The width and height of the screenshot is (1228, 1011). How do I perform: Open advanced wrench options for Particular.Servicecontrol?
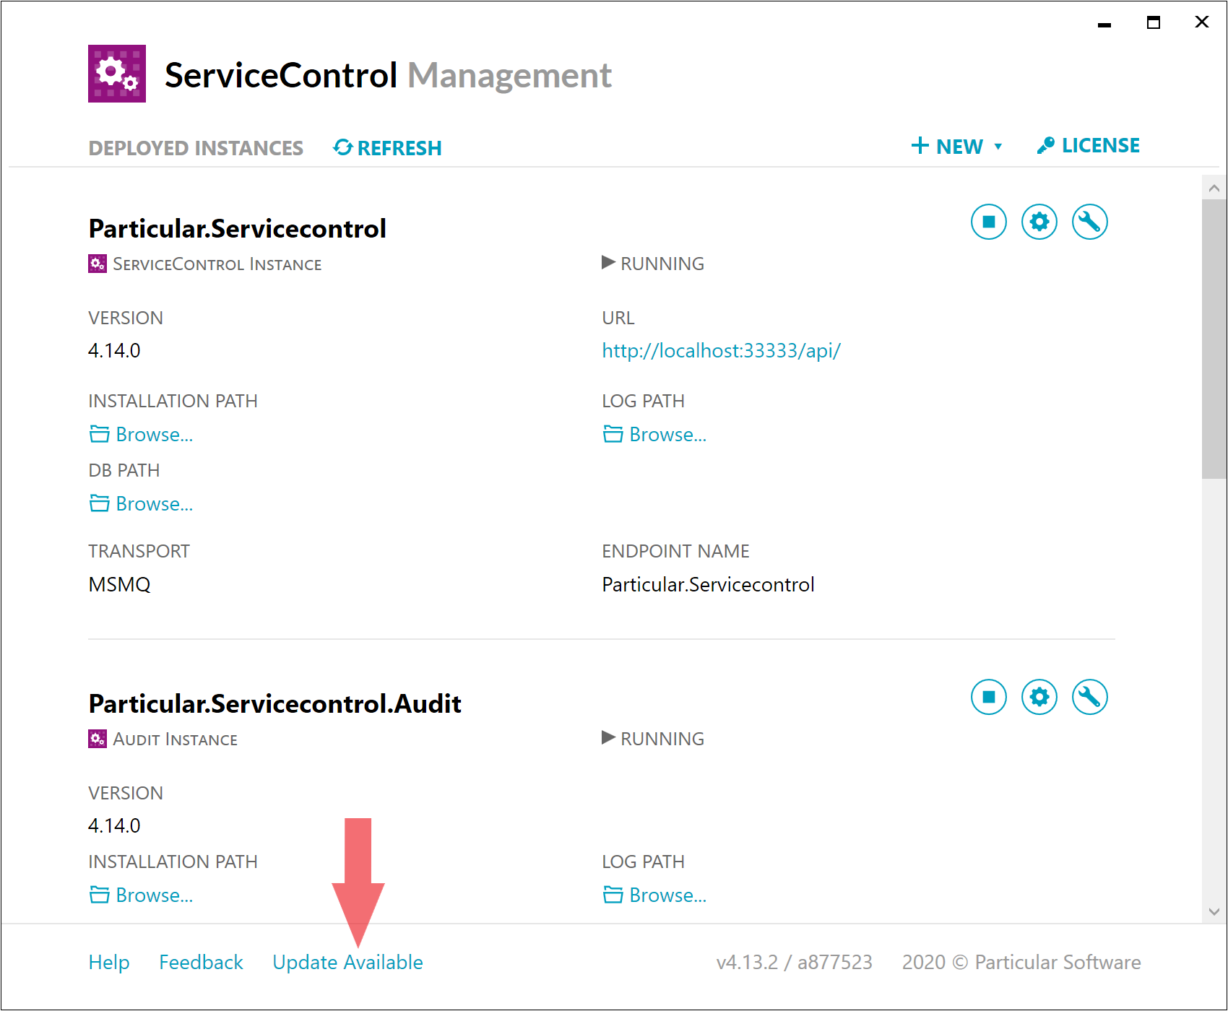1089,222
